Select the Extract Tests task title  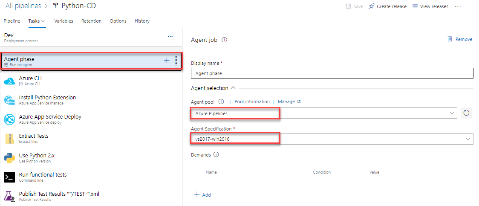[34, 136]
